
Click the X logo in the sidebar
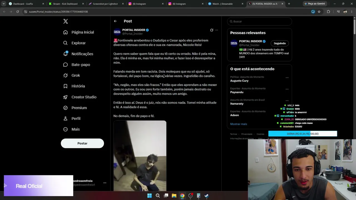click(x=66, y=21)
